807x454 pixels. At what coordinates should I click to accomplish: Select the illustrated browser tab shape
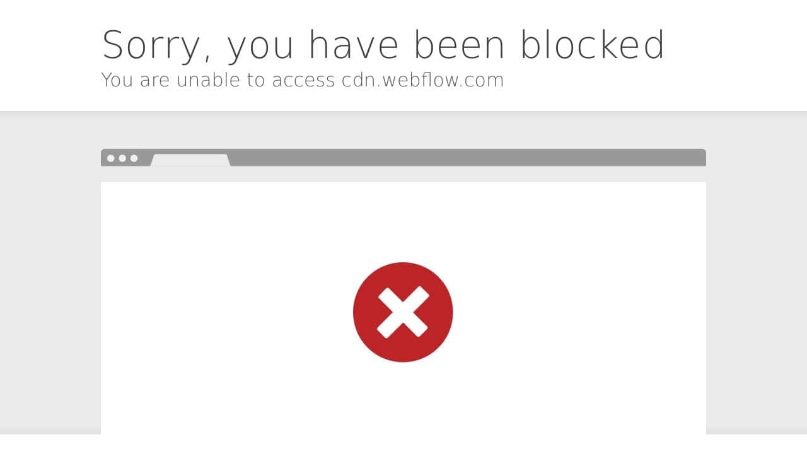tap(190, 160)
